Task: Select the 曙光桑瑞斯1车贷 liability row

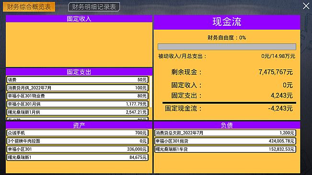Action: click(225, 149)
